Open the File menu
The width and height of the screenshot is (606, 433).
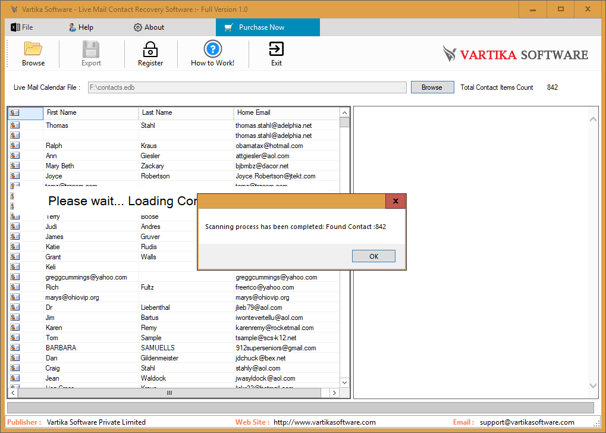point(22,27)
